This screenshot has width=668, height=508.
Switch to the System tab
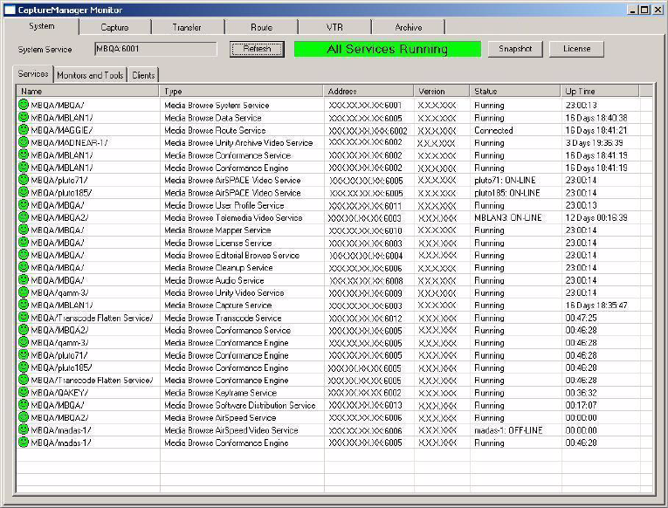click(41, 26)
